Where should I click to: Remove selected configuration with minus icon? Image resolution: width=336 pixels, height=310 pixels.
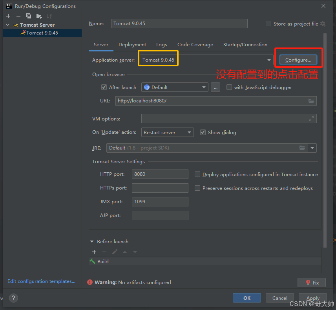(18, 16)
